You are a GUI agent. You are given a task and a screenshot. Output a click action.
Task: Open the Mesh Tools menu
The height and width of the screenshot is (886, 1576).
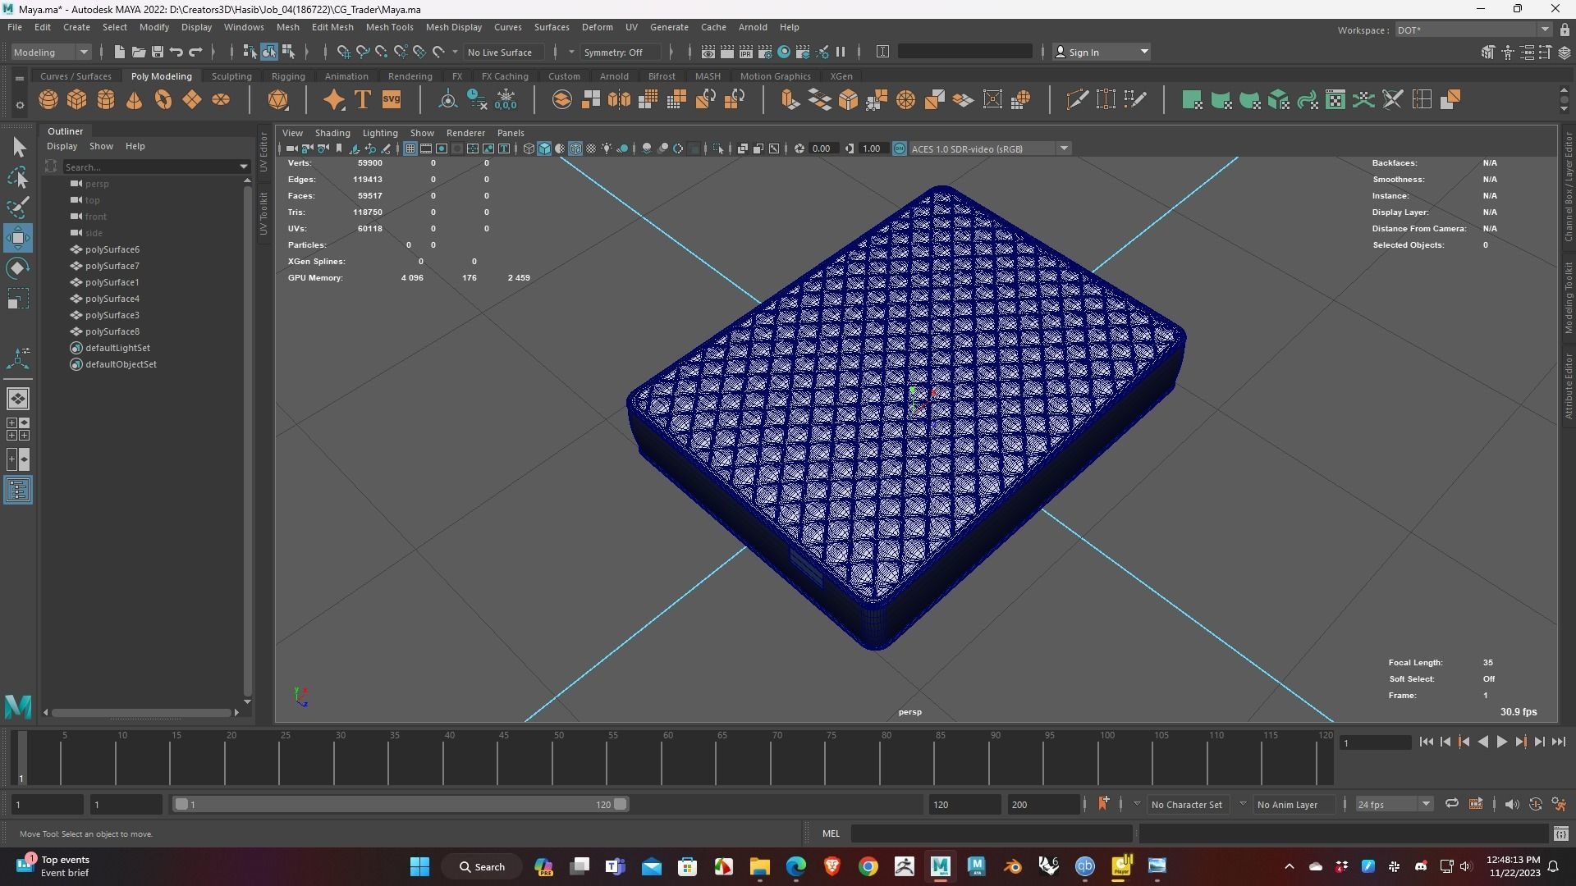(389, 27)
